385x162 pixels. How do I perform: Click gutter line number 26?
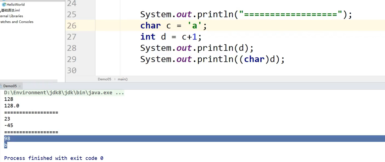(72, 26)
